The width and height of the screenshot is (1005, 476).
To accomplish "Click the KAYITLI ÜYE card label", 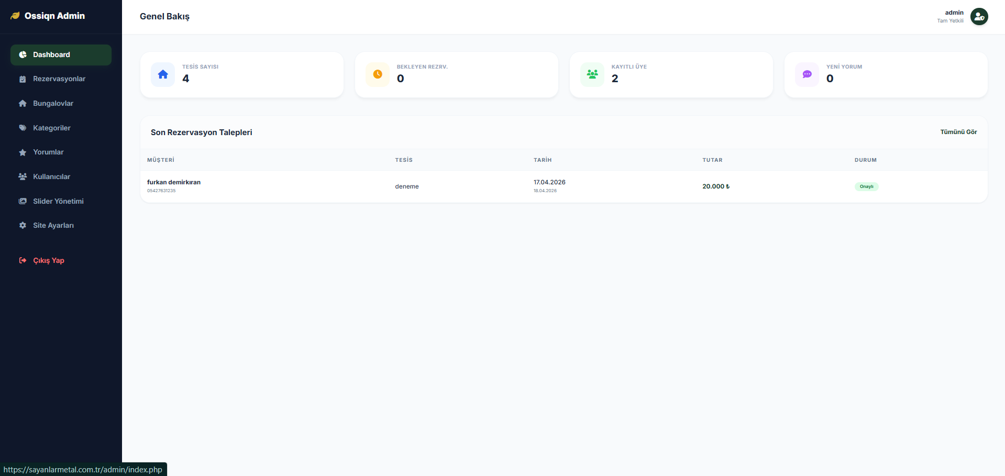I will pyautogui.click(x=629, y=67).
